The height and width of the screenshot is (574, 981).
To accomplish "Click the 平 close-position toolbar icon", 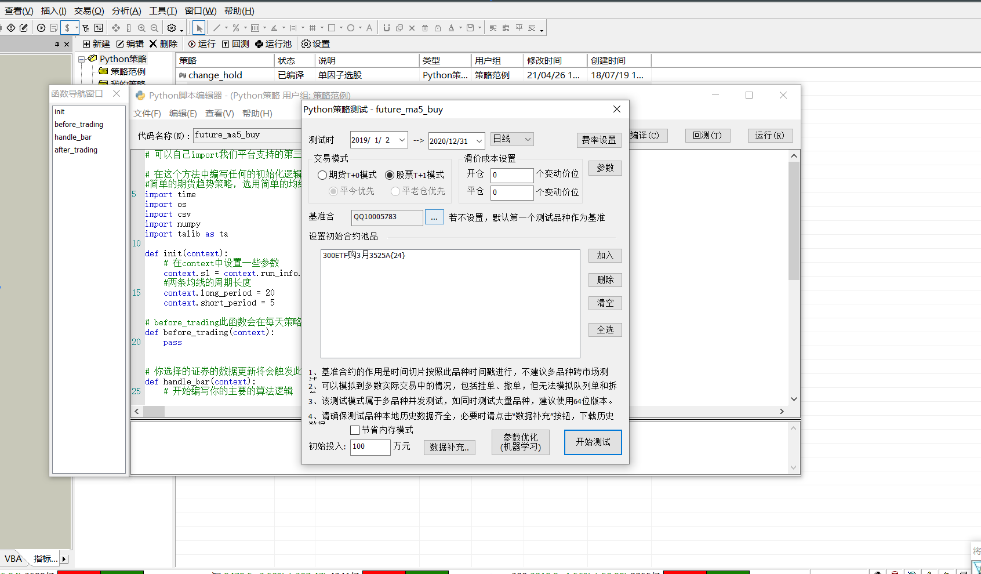I will click(519, 28).
